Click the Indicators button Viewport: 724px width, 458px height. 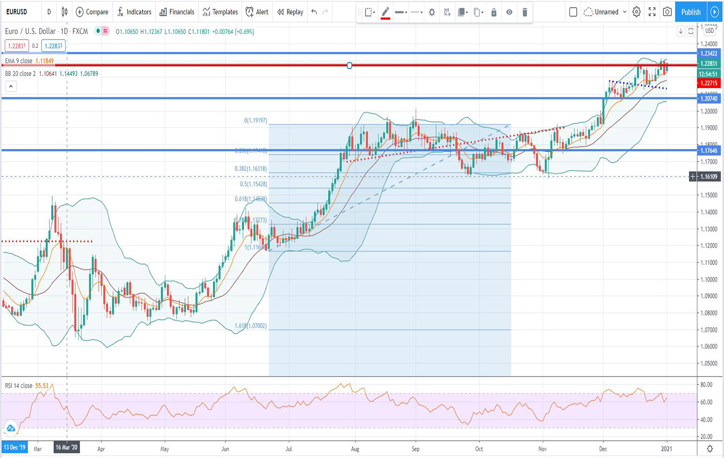coord(134,12)
